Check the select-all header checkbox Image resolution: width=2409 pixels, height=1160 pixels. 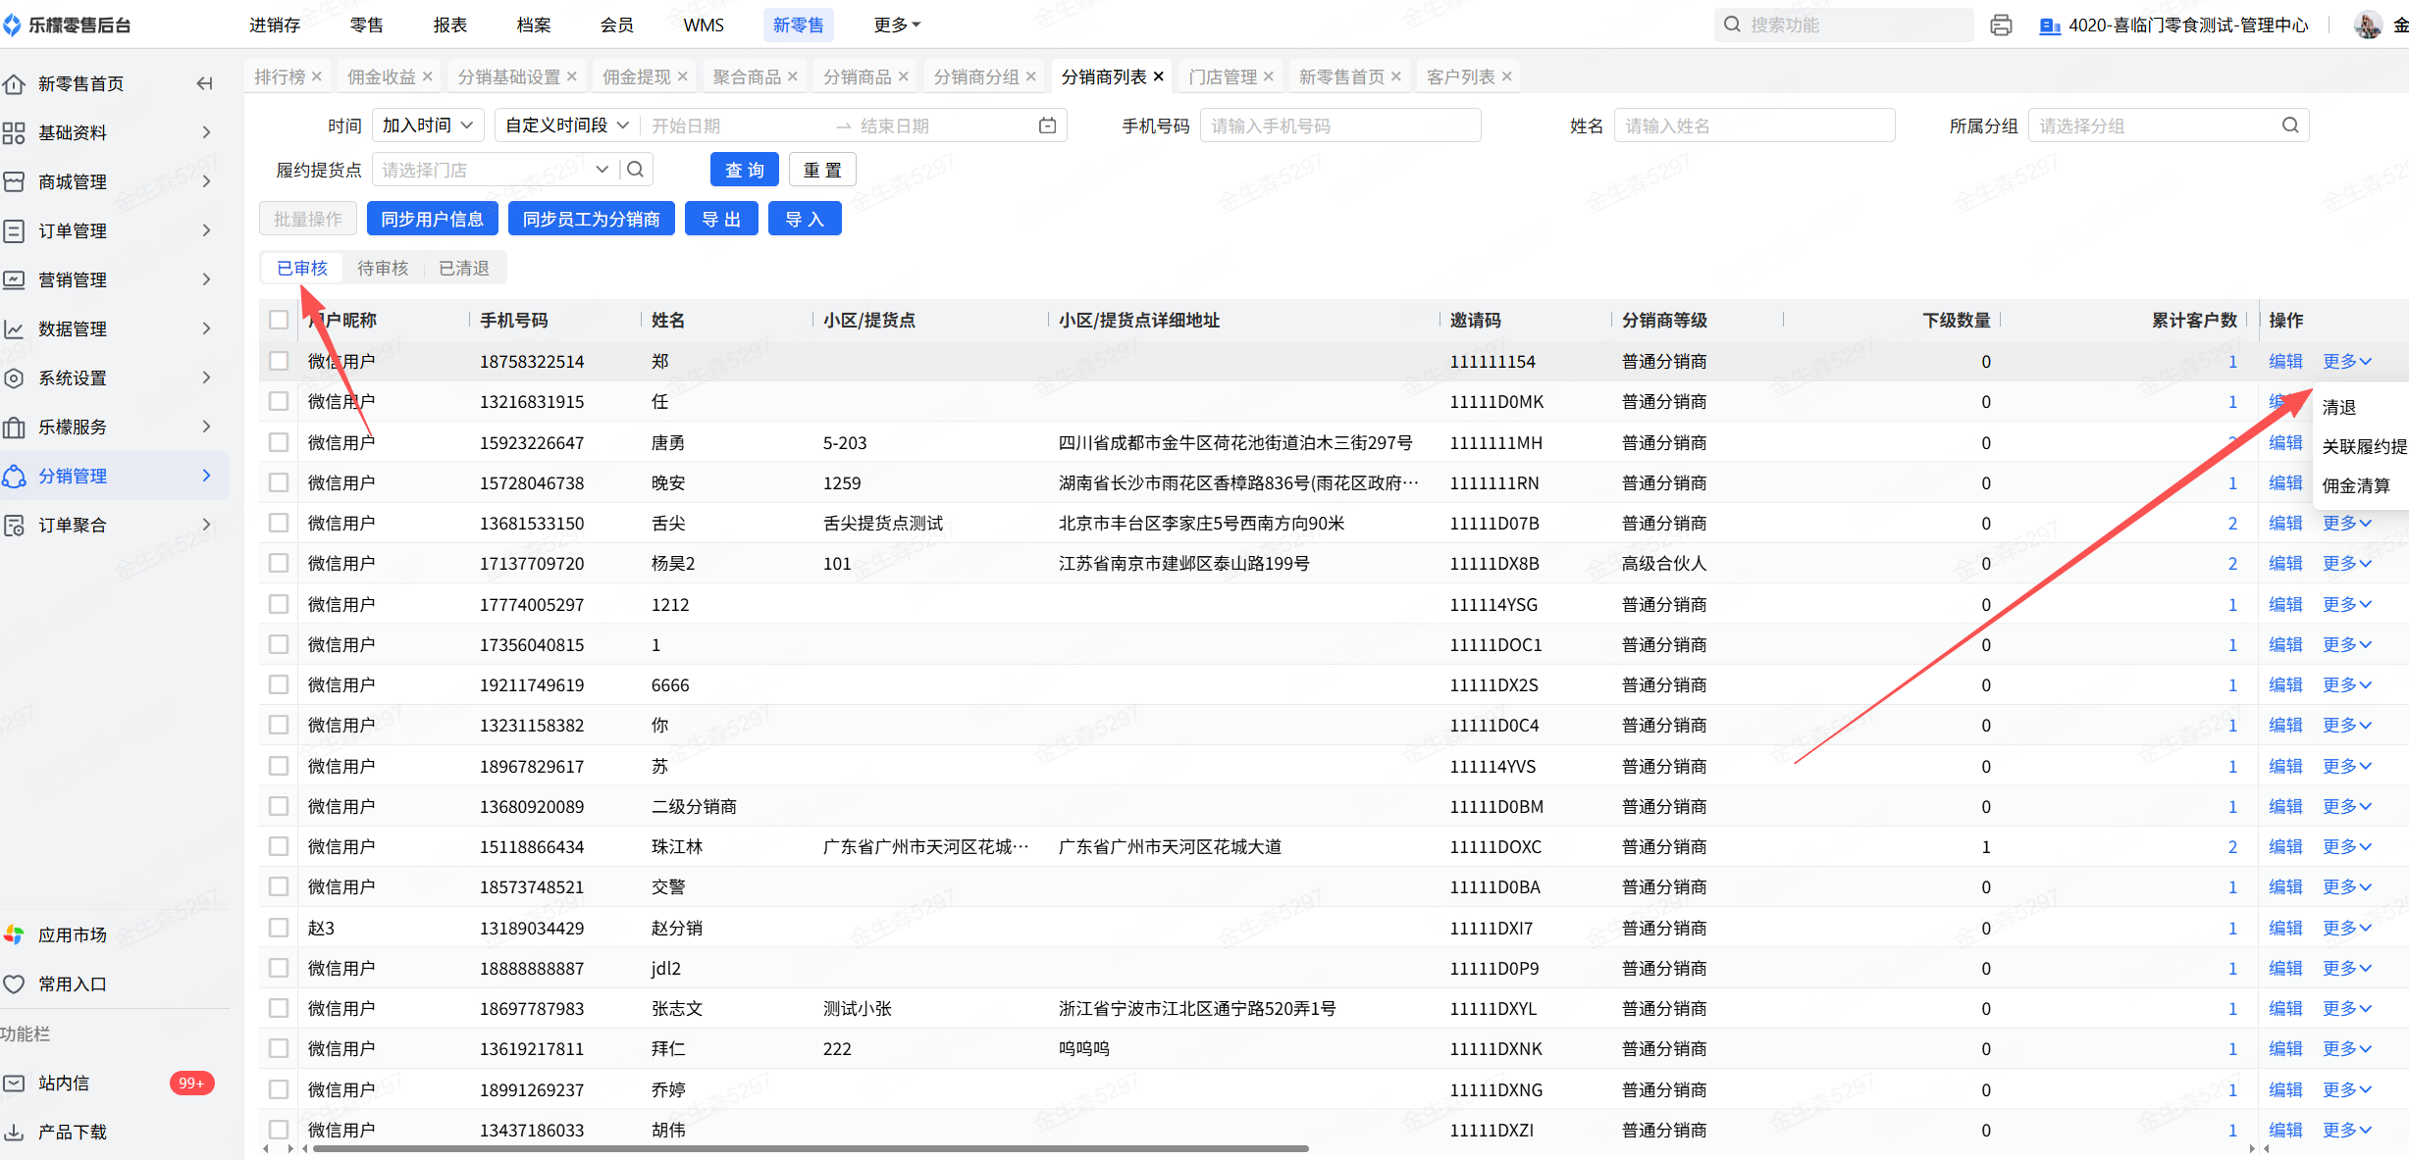pyautogui.click(x=279, y=320)
